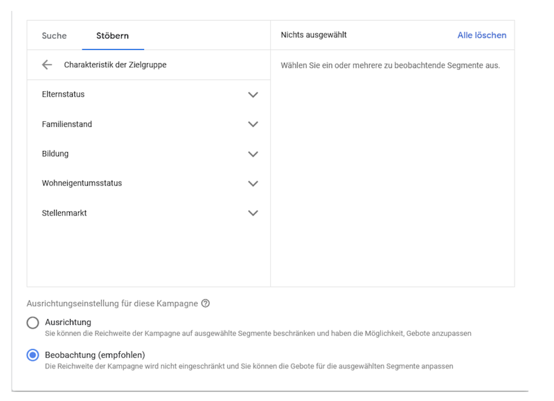This screenshot has height=401, width=554.
Task: Select the Beobachtung (empfohlen) radio button
Action: (33, 355)
